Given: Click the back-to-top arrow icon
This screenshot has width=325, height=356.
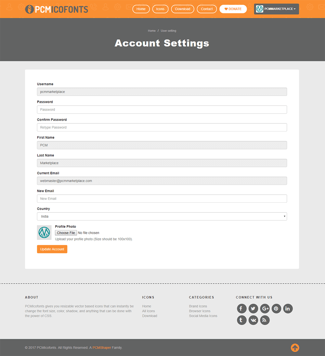Looking at the screenshot, I should coord(295,348).
